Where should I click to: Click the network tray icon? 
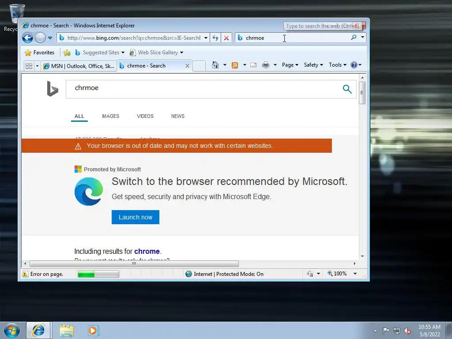[x=397, y=331]
